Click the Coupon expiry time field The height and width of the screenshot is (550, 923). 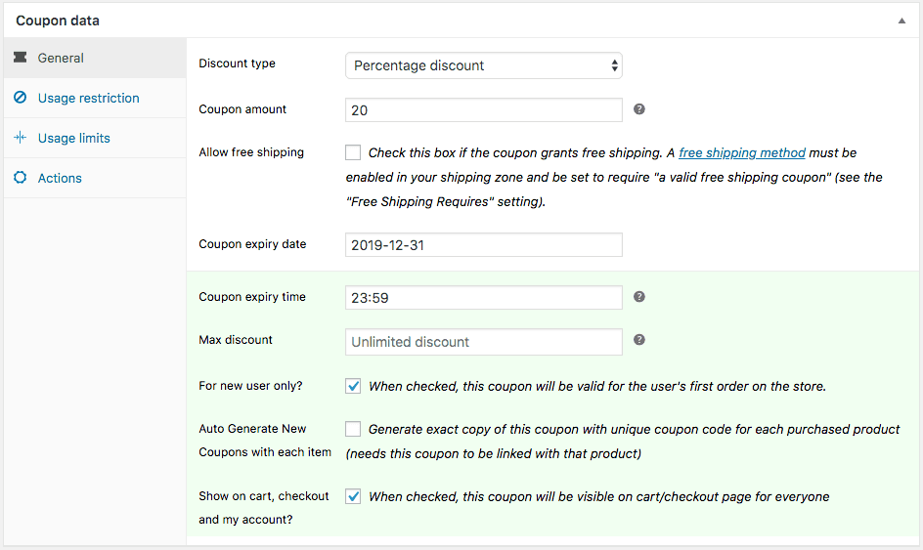483,298
